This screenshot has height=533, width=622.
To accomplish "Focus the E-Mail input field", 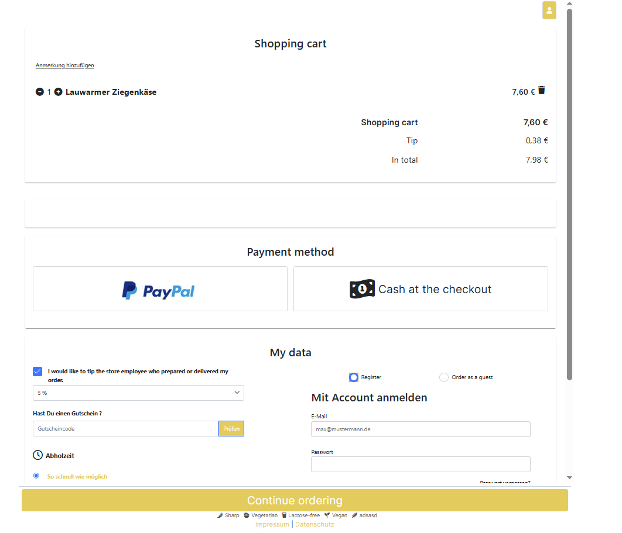I will tap(421, 429).
